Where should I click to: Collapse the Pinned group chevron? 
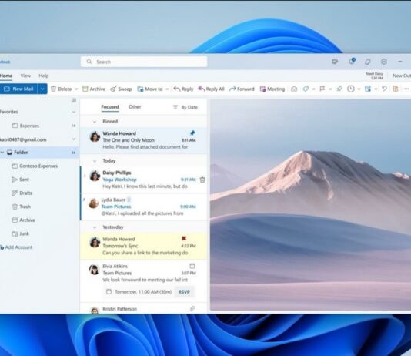[x=95, y=122]
